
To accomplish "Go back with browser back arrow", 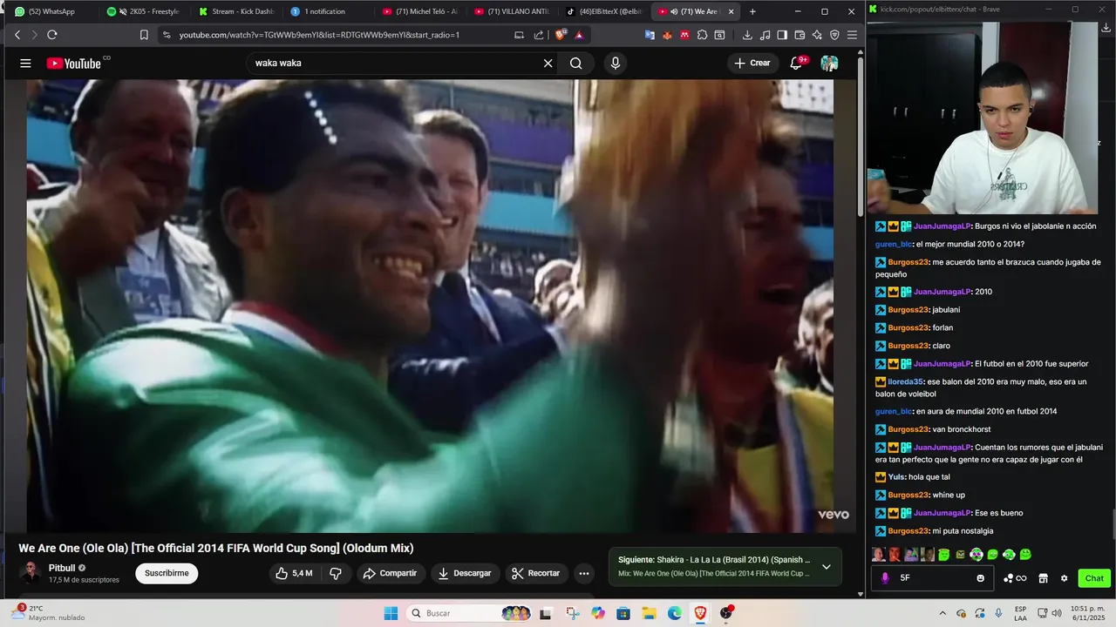I will [x=17, y=35].
